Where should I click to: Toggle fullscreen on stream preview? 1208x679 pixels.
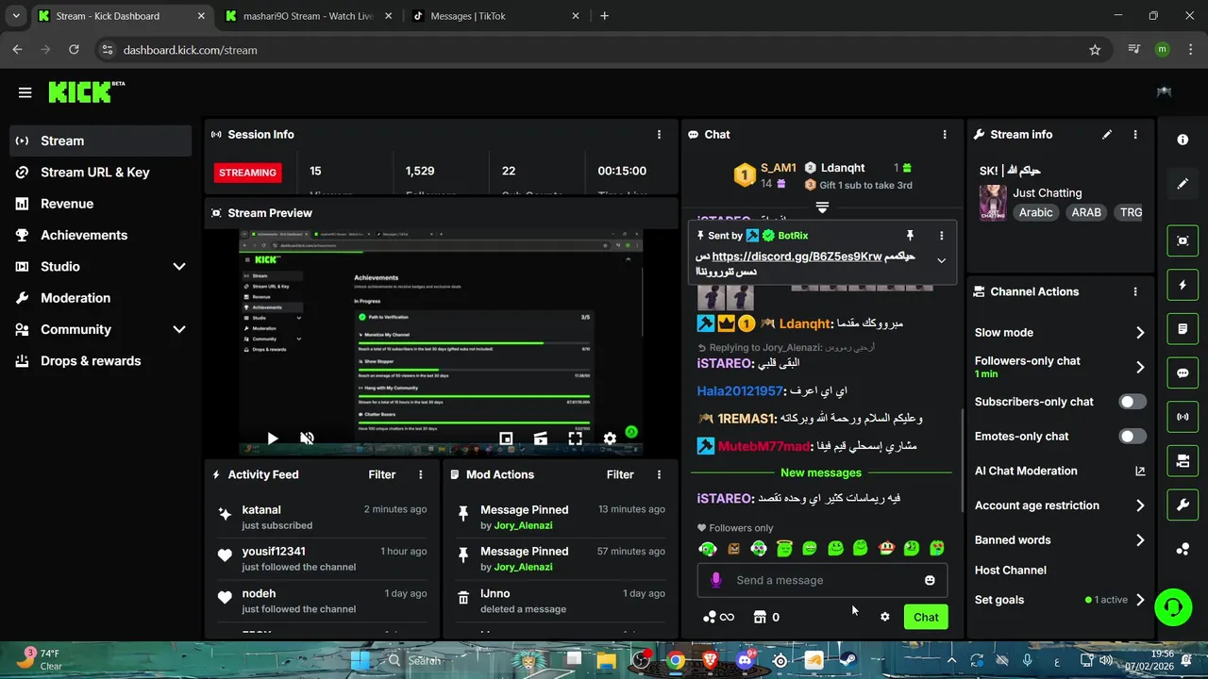[x=575, y=439]
